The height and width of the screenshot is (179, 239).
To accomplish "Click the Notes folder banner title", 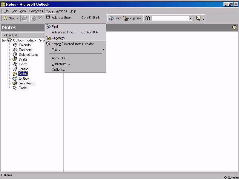I will pos(9,27).
